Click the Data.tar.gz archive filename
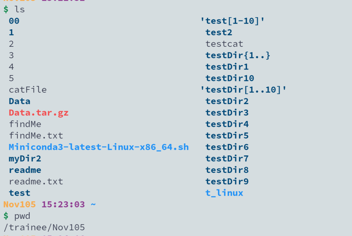The height and width of the screenshot is (236, 352). [38, 113]
